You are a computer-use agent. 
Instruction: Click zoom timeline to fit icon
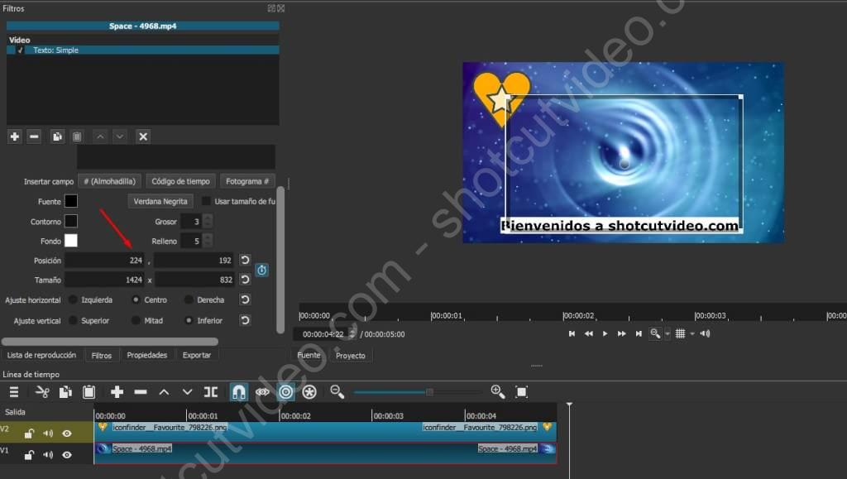[x=521, y=392]
